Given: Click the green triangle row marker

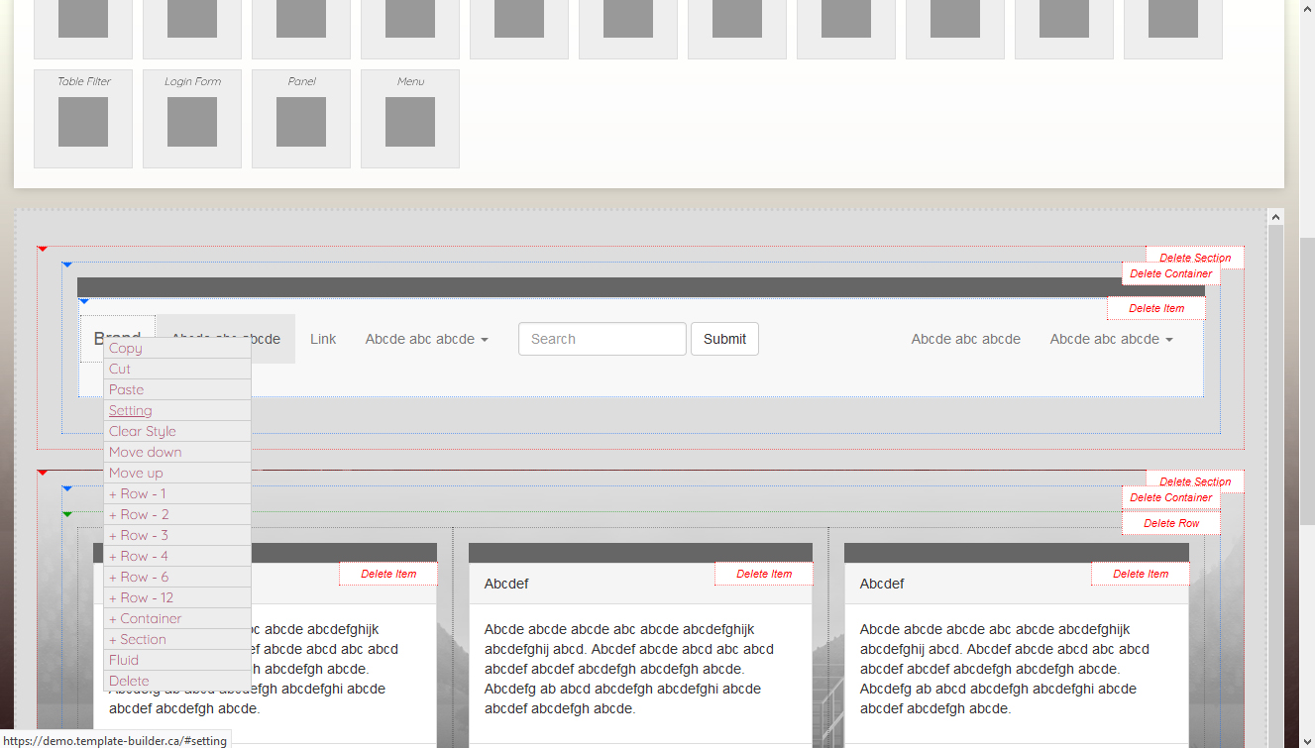Looking at the screenshot, I should point(67,514).
